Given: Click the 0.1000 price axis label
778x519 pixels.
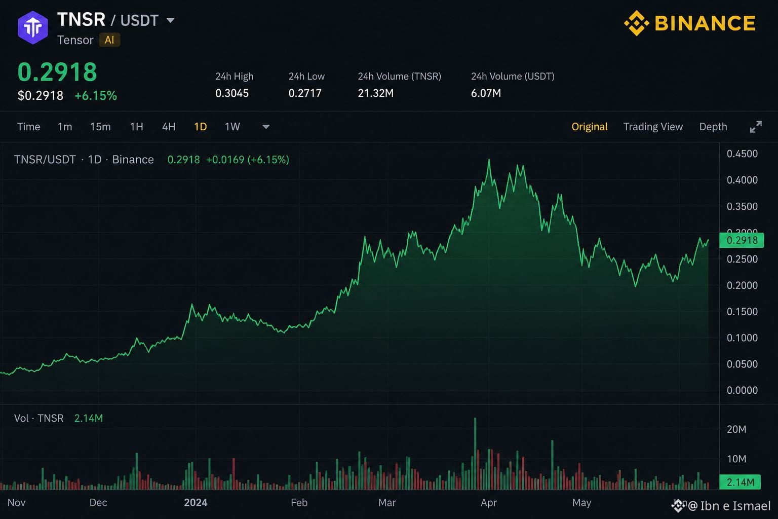Looking at the screenshot, I should tap(742, 338).
